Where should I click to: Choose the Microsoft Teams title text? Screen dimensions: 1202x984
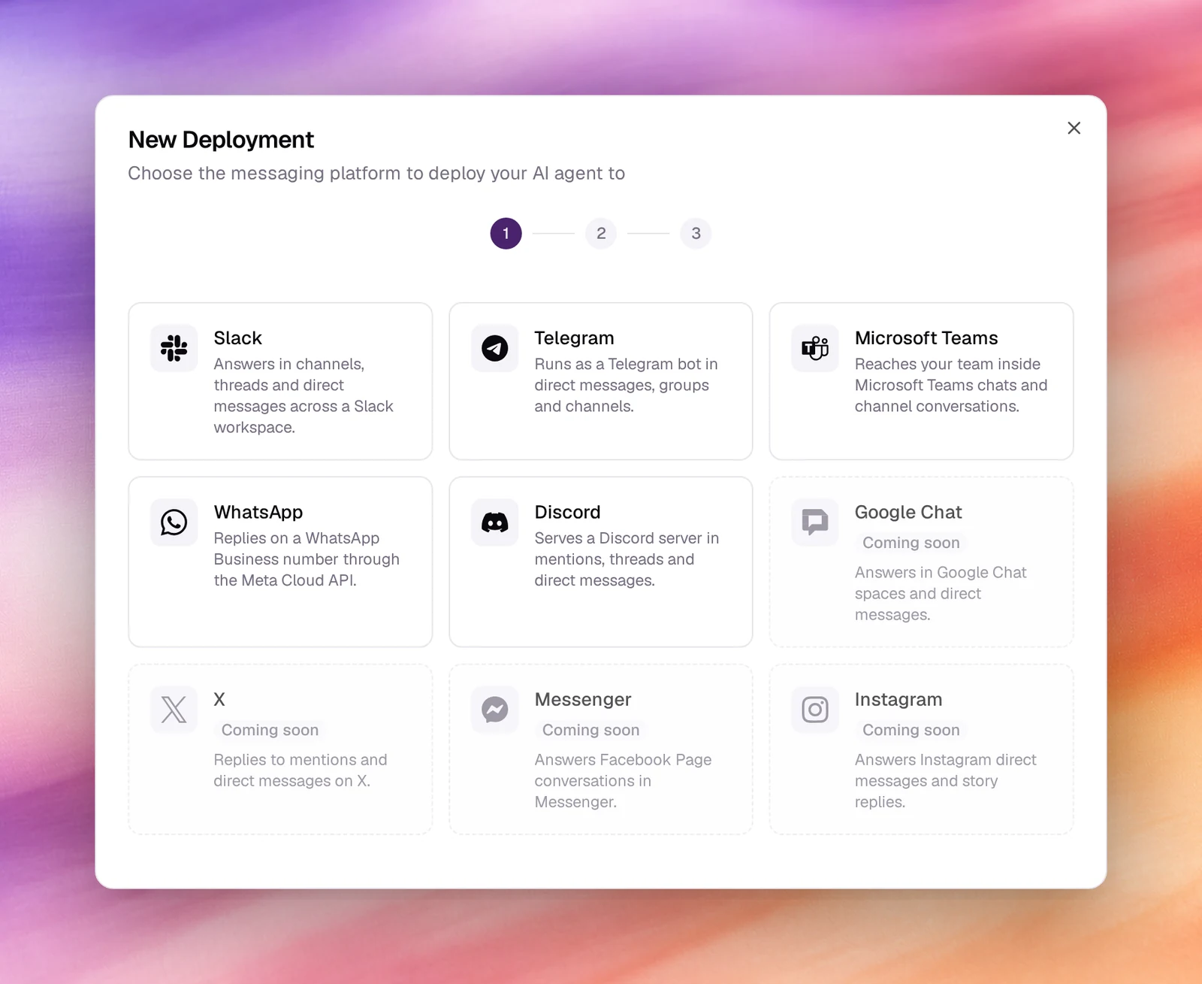click(926, 338)
